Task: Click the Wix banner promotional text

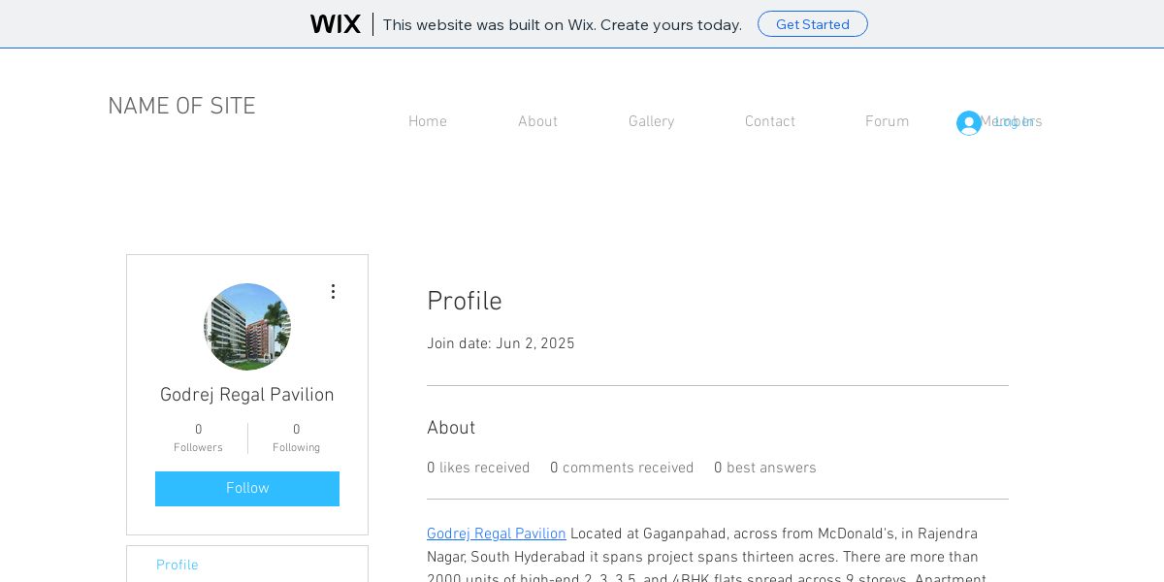Action: coord(562,24)
